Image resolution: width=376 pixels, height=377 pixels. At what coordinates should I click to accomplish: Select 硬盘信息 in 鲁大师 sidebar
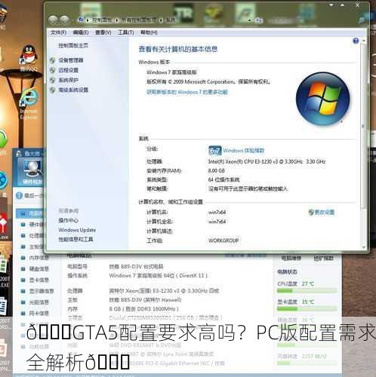click(x=39, y=269)
